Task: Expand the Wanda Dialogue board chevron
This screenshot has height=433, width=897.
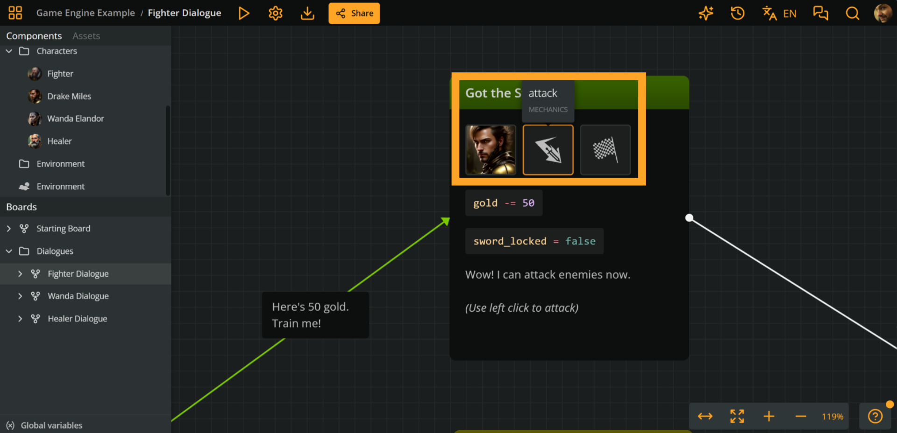Action: pos(20,296)
